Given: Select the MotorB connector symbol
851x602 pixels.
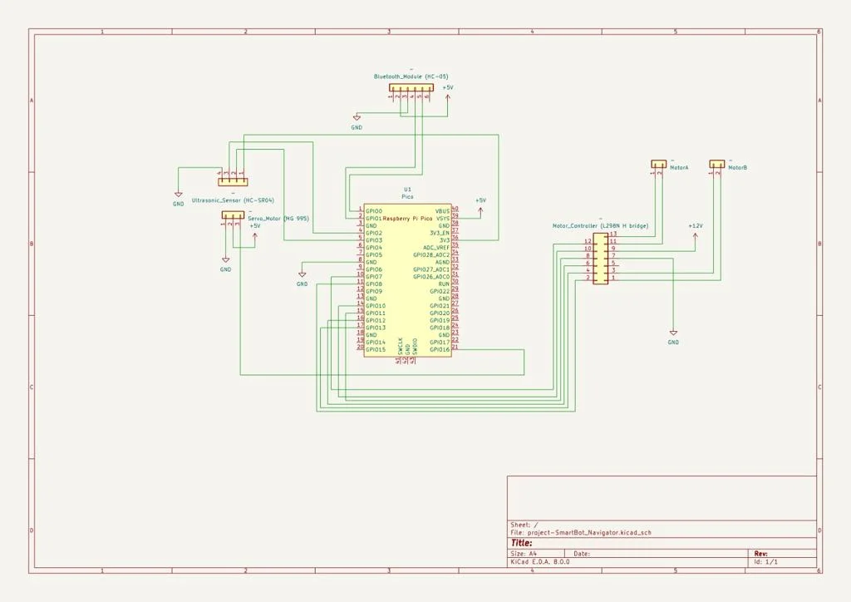Looking at the screenshot, I should point(717,165).
